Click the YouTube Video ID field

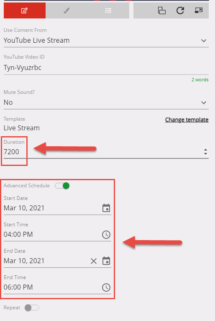click(x=106, y=67)
